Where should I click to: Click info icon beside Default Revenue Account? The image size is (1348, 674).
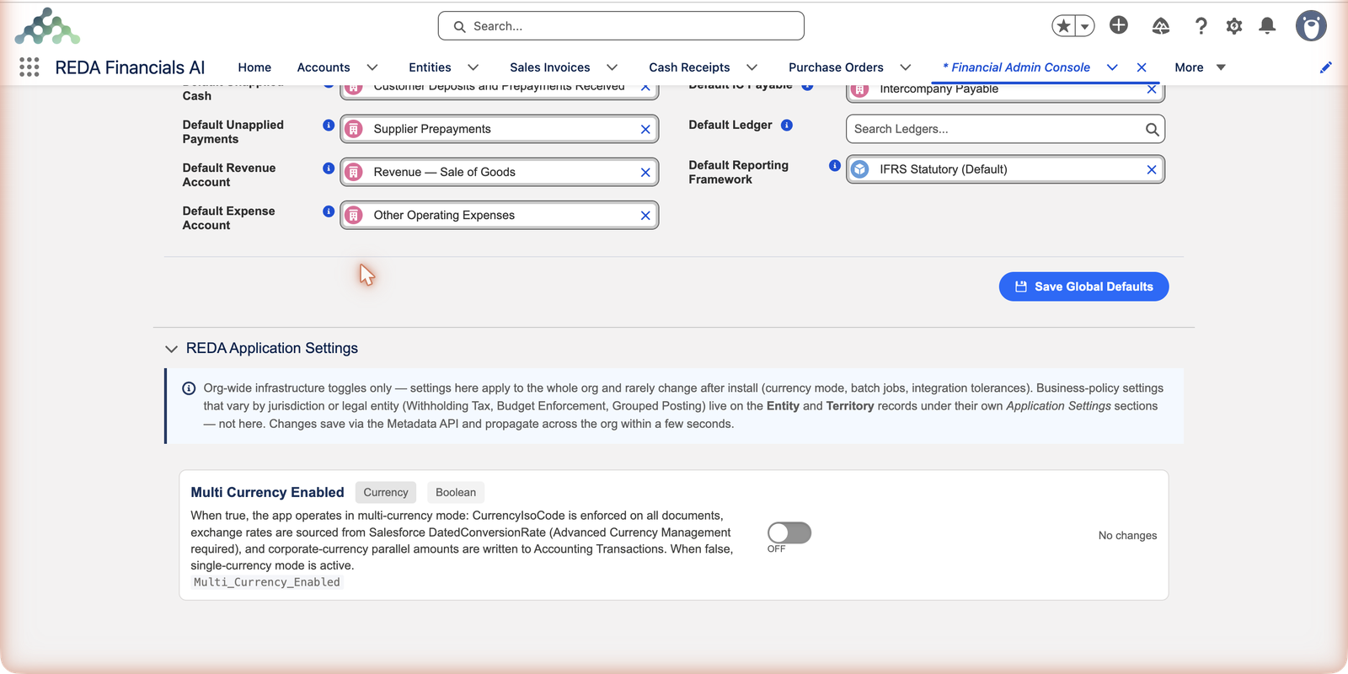[329, 168]
